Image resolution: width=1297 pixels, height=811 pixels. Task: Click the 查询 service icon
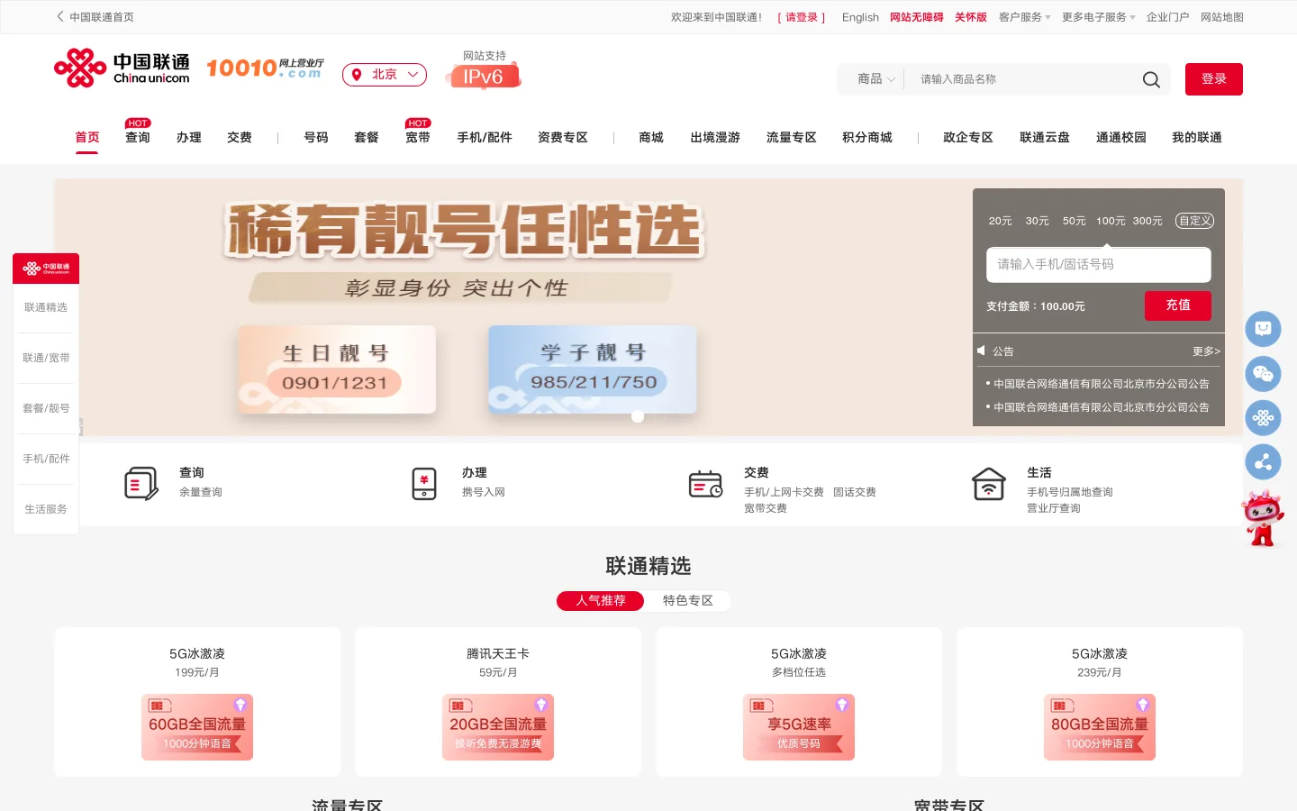click(x=141, y=484)
